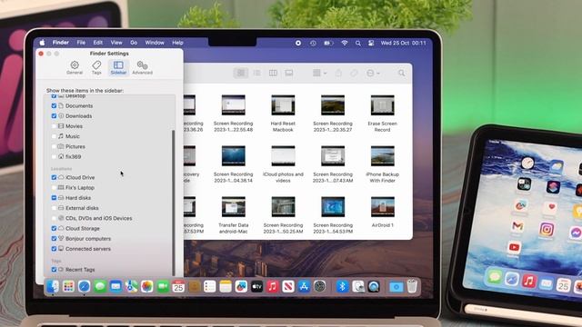
Task: Open Finder from the Dock
Action: point(53,286)
